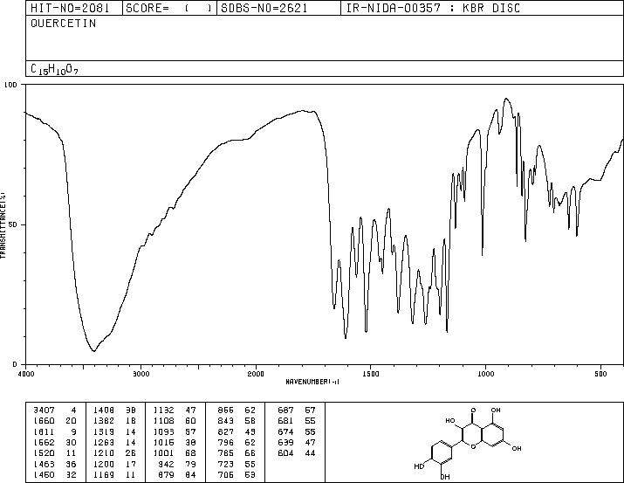Select the 3407 peak table entry
This screenshot has width=624, height=483.
click(55, 411)
